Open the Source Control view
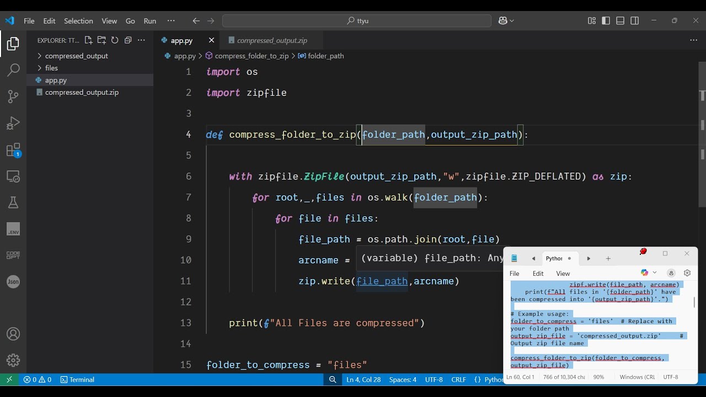The image size is (706, 397). pyautogui.click(x=13, y=96)
